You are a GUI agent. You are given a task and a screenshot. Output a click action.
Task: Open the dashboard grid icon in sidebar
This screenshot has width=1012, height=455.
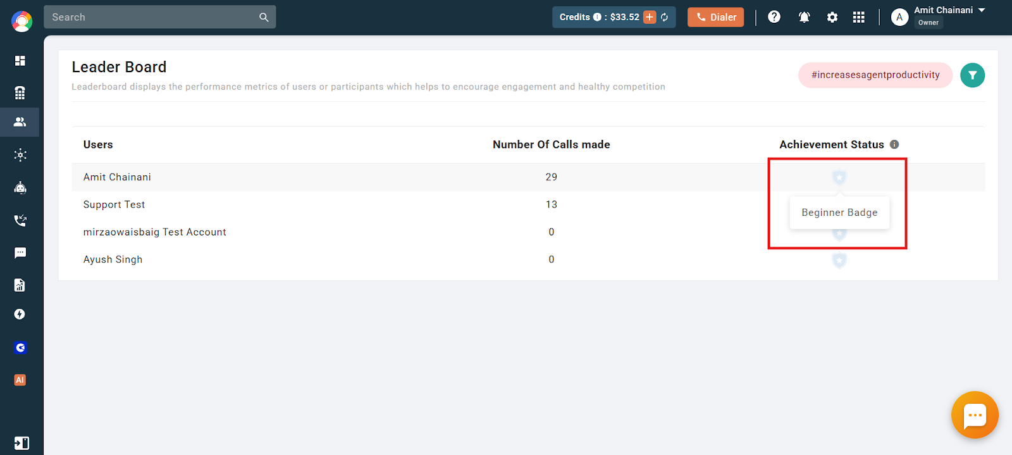pyautogui.click(x=20, y=61)
